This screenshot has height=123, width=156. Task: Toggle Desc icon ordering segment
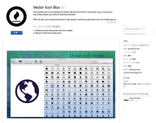[16, 61]
